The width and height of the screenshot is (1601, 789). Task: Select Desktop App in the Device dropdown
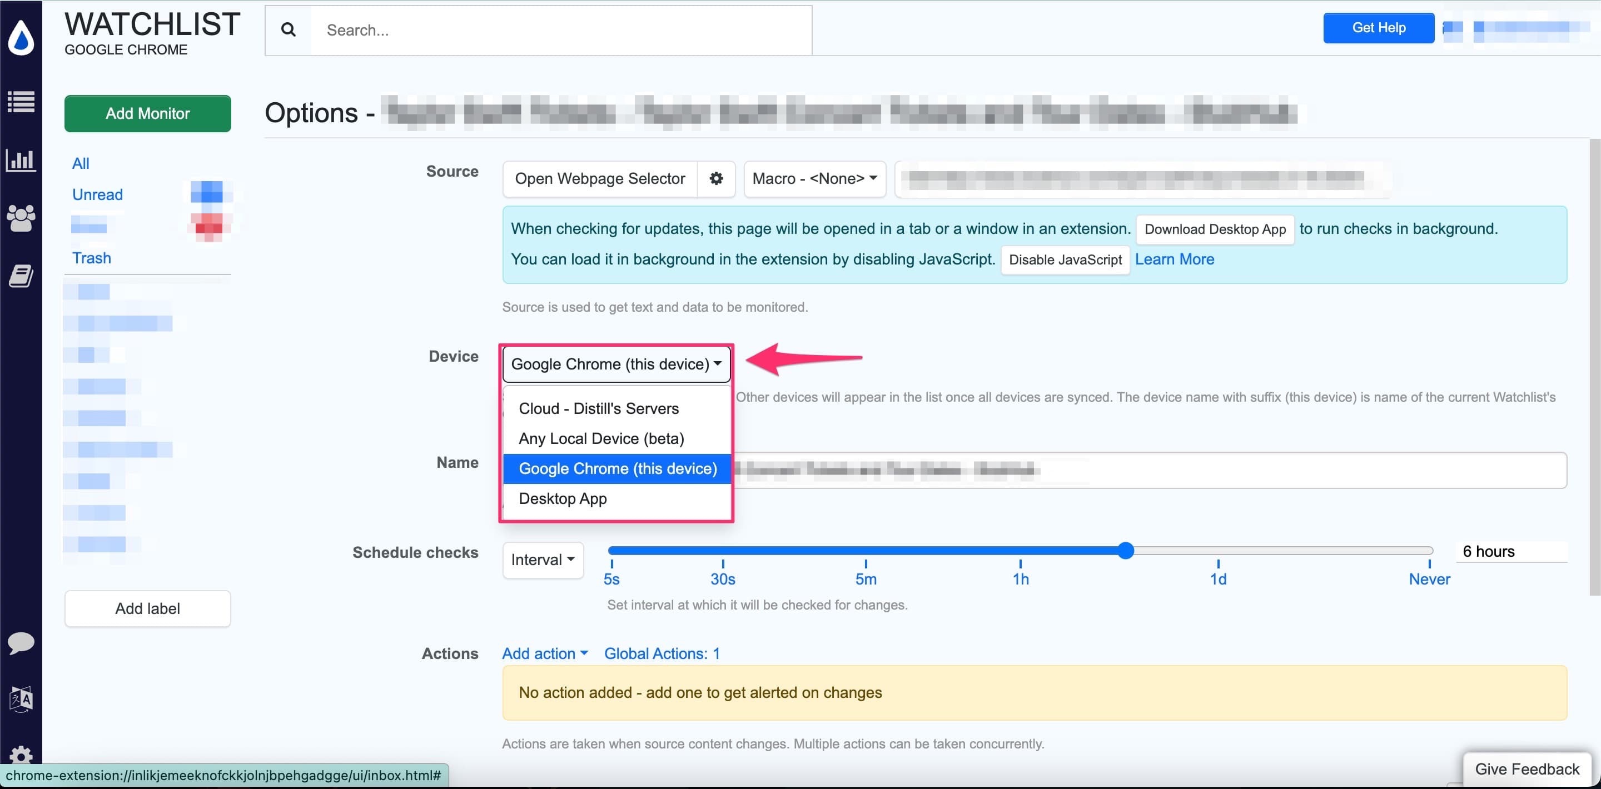[563, 498]
